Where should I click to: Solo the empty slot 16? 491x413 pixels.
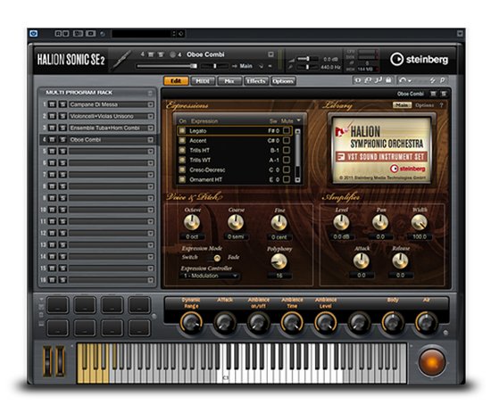63,280
